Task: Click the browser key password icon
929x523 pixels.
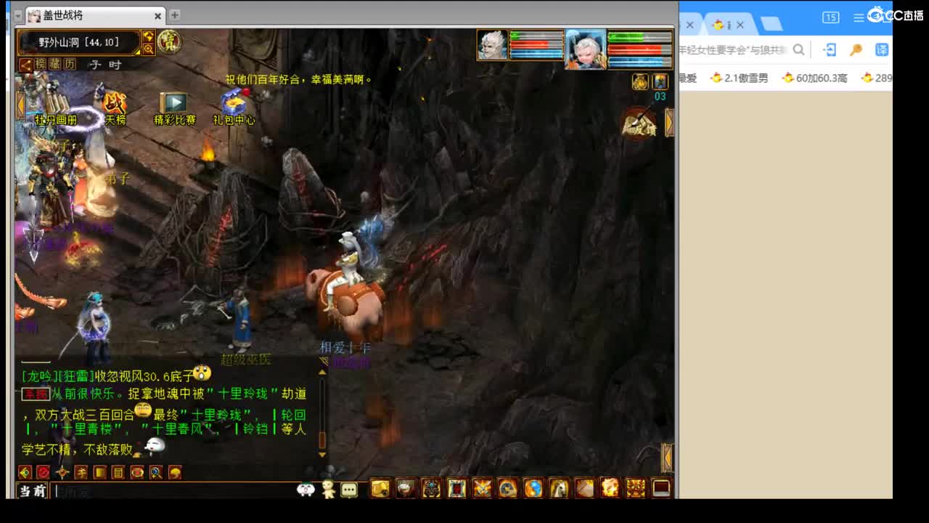Action: click(856, 49)
